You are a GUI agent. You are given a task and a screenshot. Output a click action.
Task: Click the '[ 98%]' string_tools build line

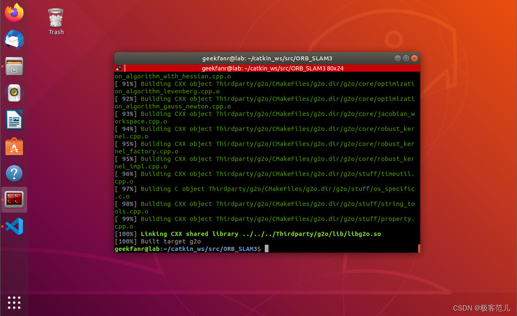click(265, 204)
